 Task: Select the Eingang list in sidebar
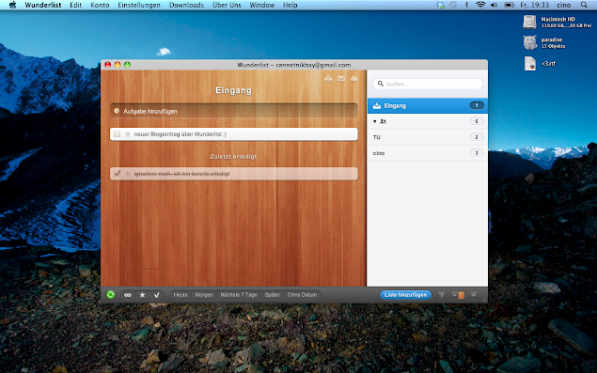tap(428, 106)
